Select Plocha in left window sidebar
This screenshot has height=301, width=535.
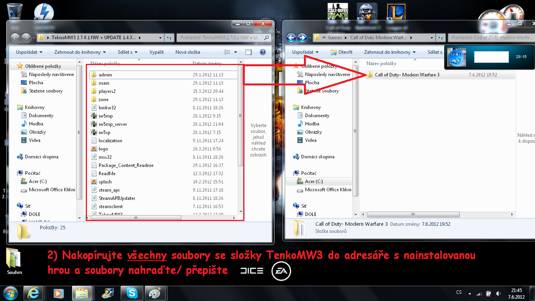[x=36, y=82]
